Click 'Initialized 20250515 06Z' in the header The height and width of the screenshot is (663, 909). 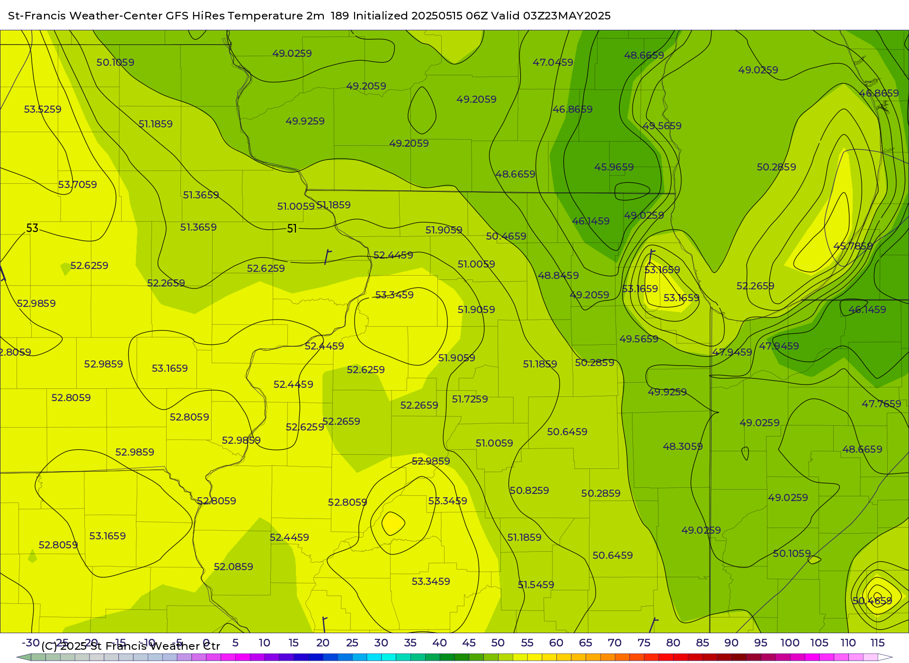pos(420,16)
